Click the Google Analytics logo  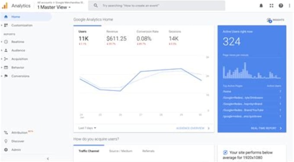point(5,6)
